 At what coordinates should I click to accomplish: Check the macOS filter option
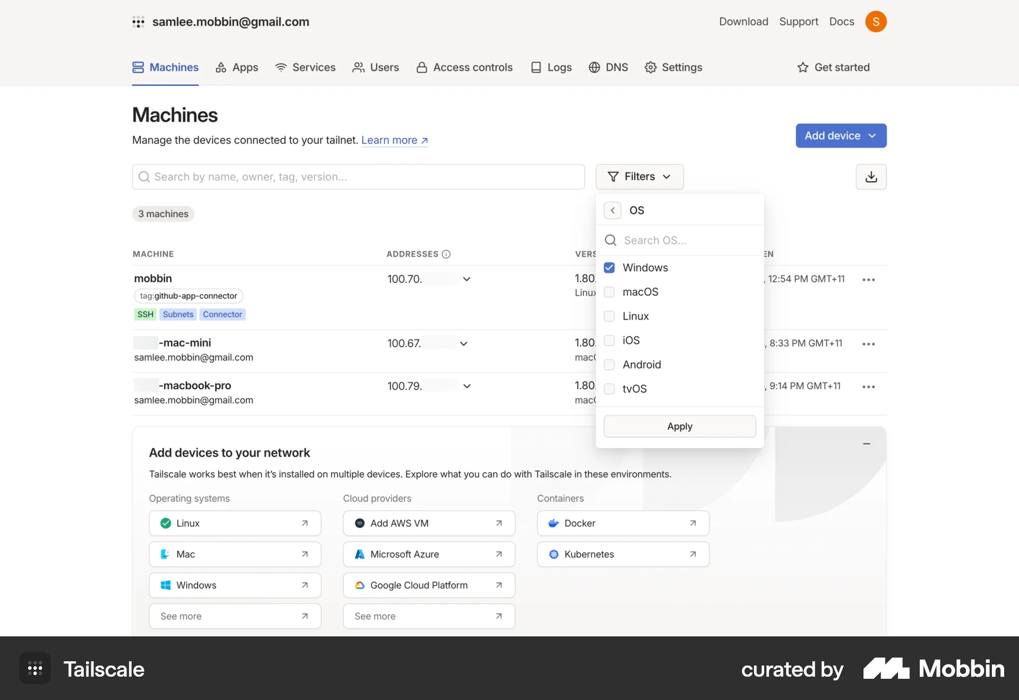click(x=609, y=292)
